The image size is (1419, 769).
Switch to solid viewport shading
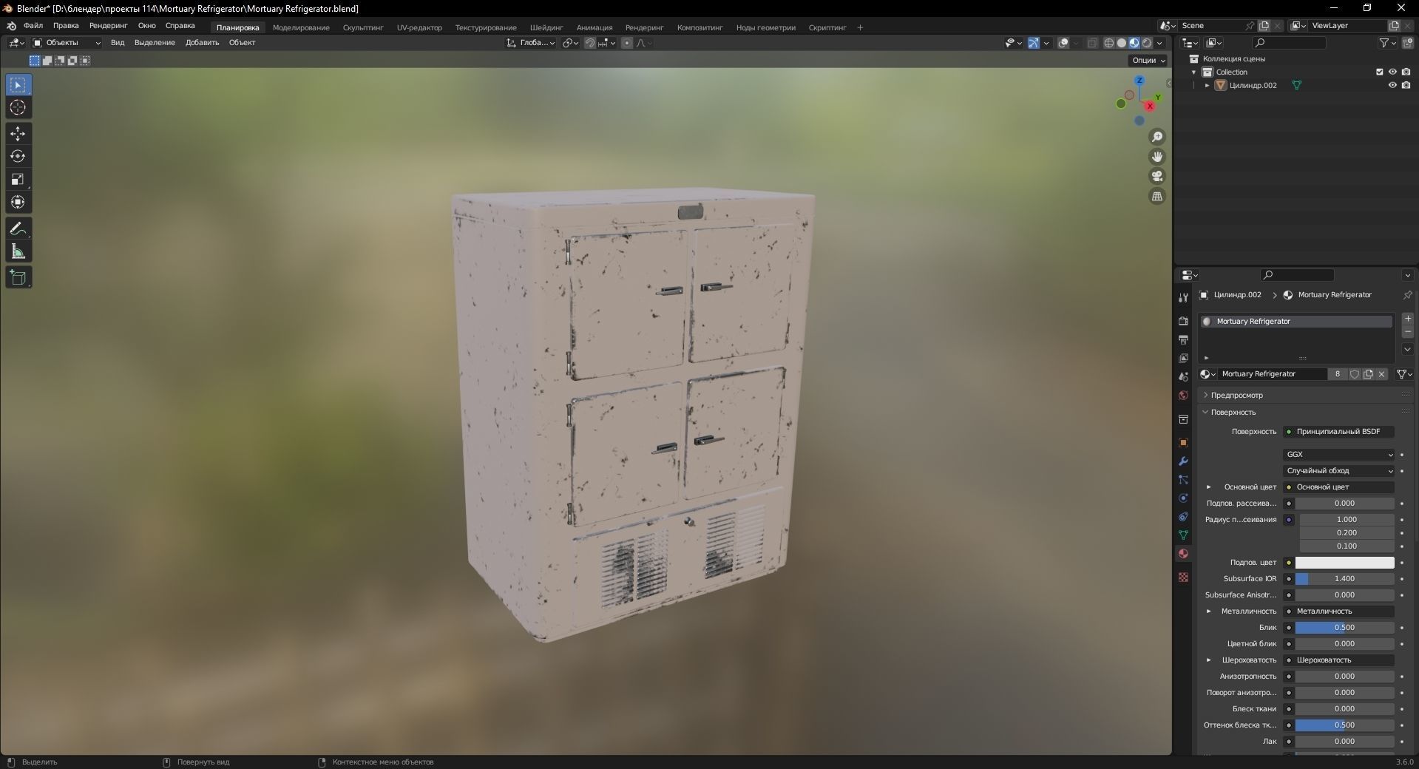(x=1122, y=43)
